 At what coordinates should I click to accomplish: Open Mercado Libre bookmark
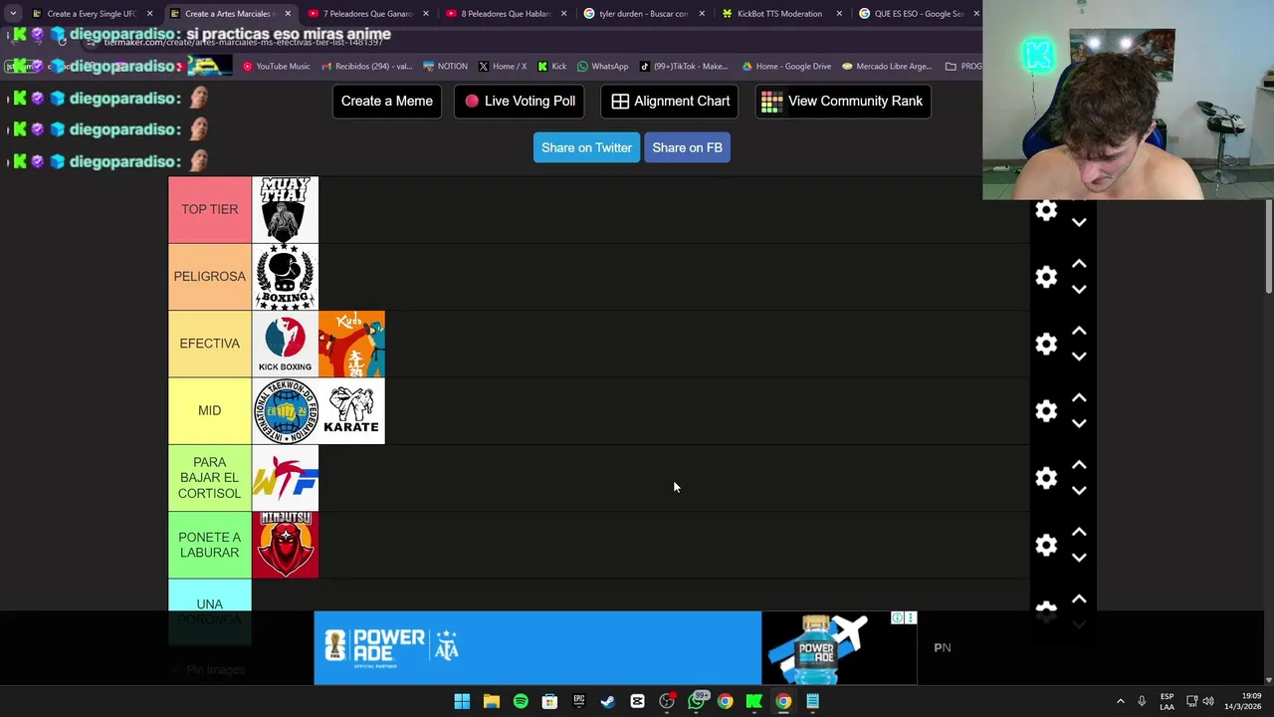tap(887, 66)
